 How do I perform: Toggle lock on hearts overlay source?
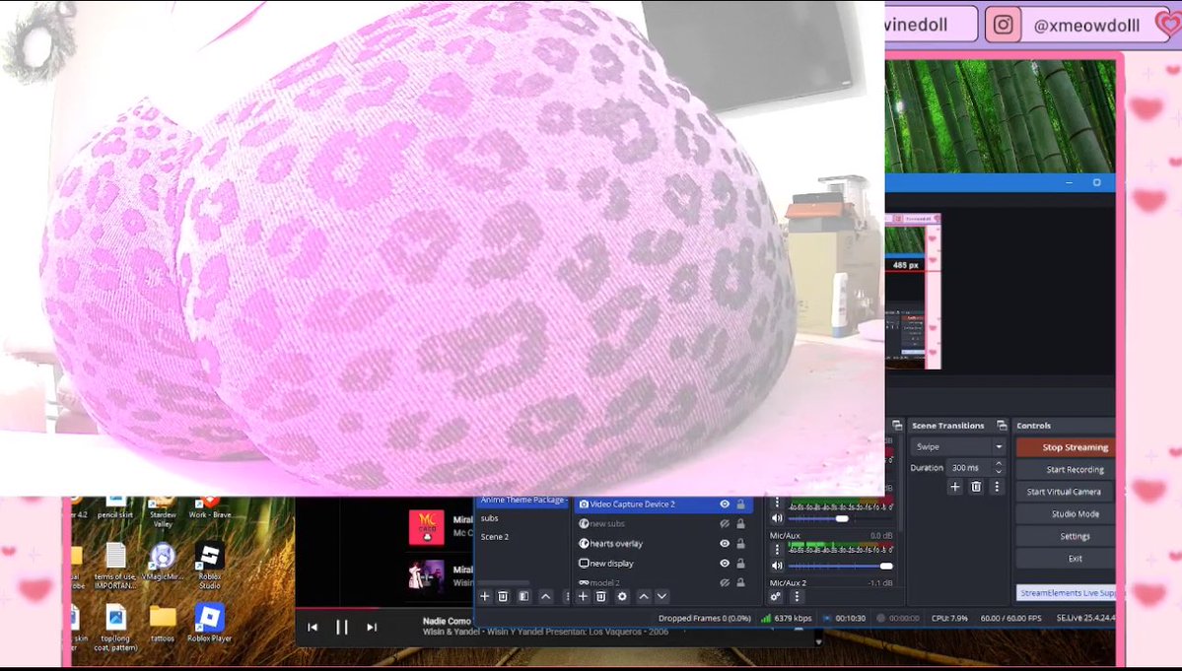point(740,543)
